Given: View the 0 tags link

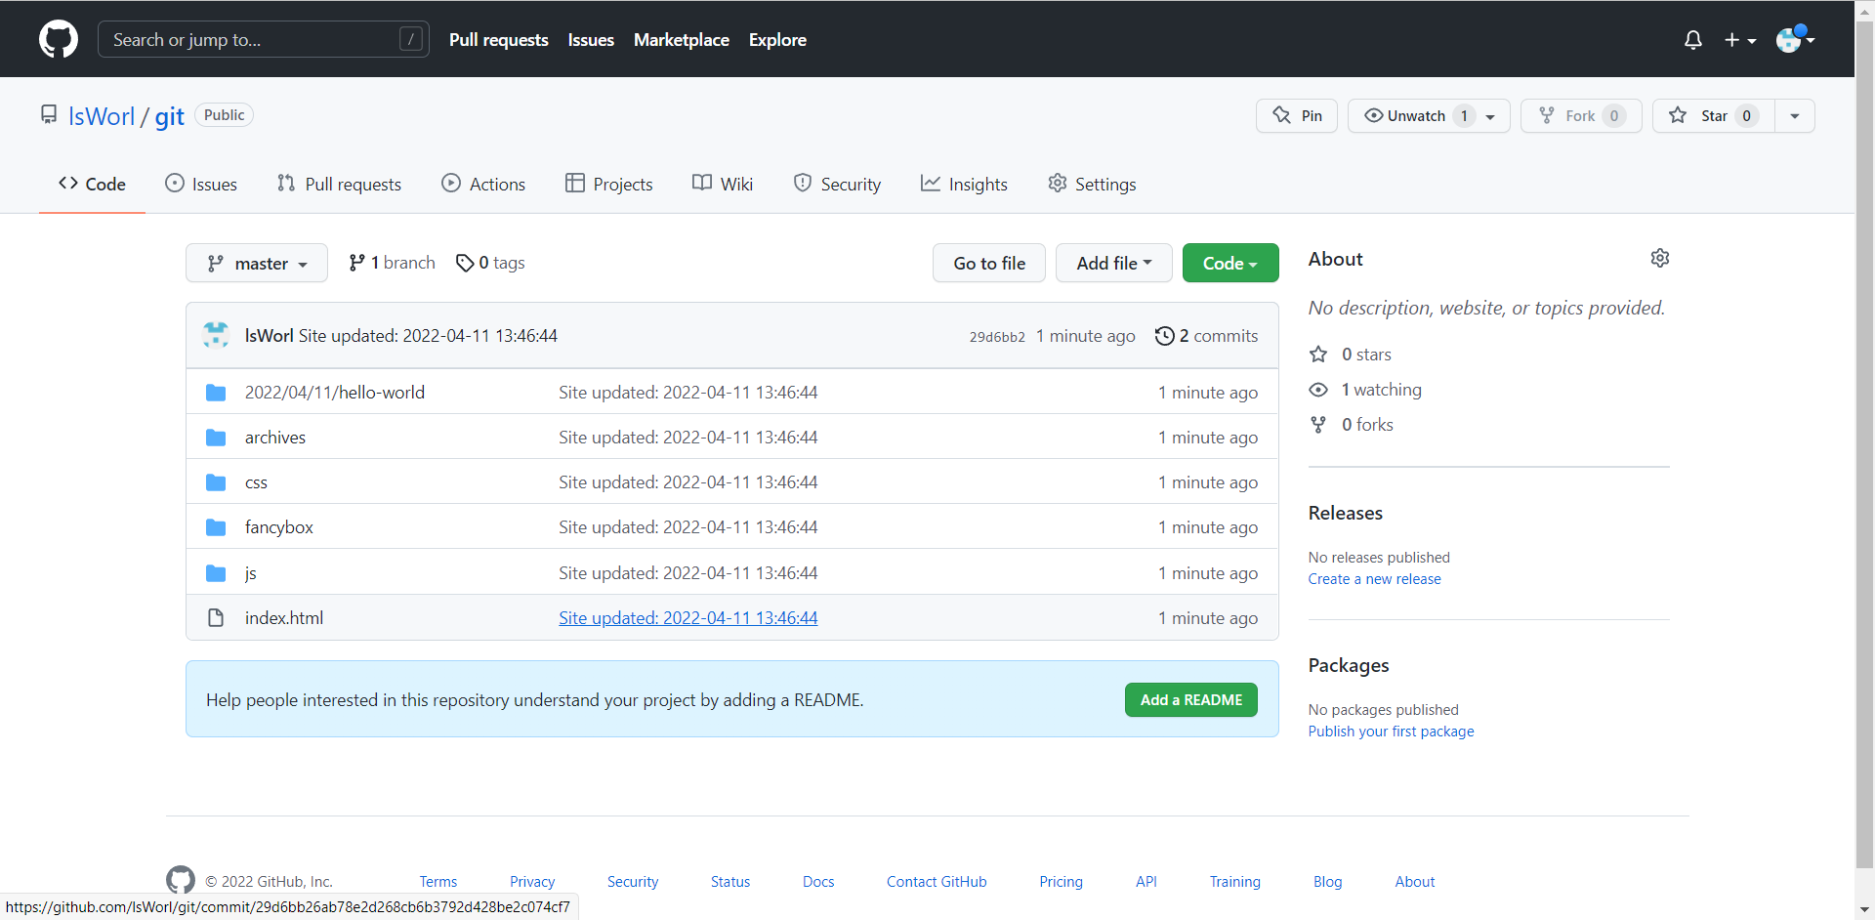Looking at the screenshot, I should point(490,263).
